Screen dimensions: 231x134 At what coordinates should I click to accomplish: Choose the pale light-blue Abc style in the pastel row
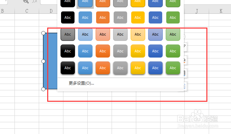(x=85, y=34)
